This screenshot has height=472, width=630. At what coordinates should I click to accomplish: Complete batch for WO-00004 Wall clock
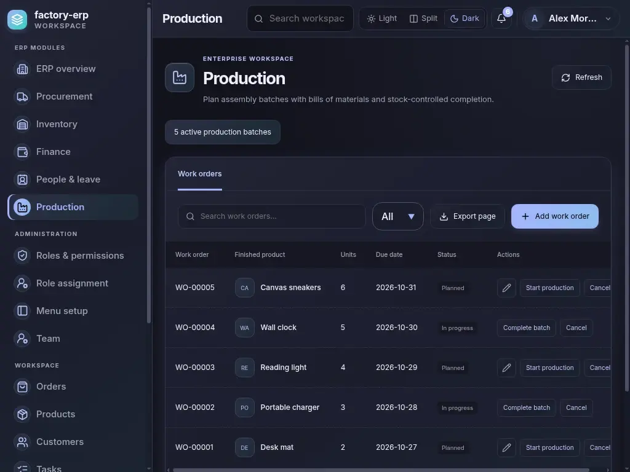click(527, 328)
